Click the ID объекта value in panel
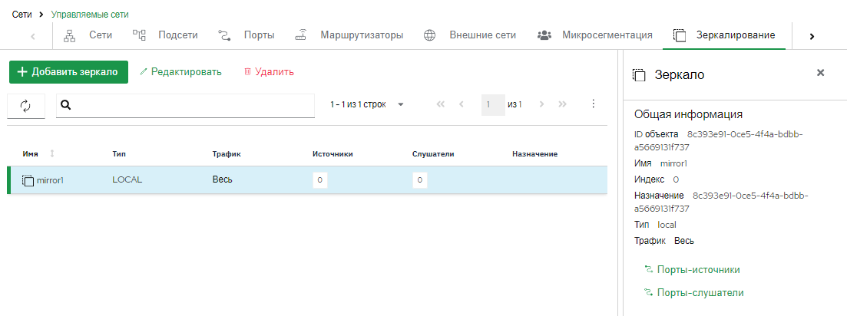The height and width of the screenshot is (316, 847). click(x=720, y=140)
